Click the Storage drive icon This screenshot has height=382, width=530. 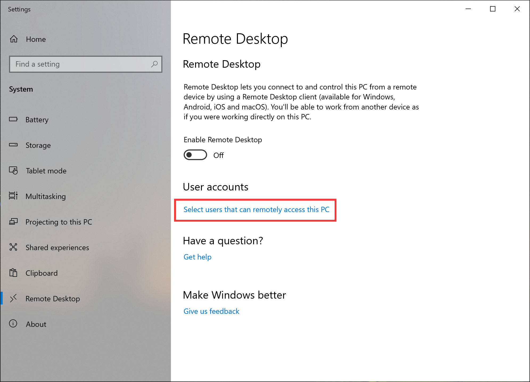click(13, 145)
